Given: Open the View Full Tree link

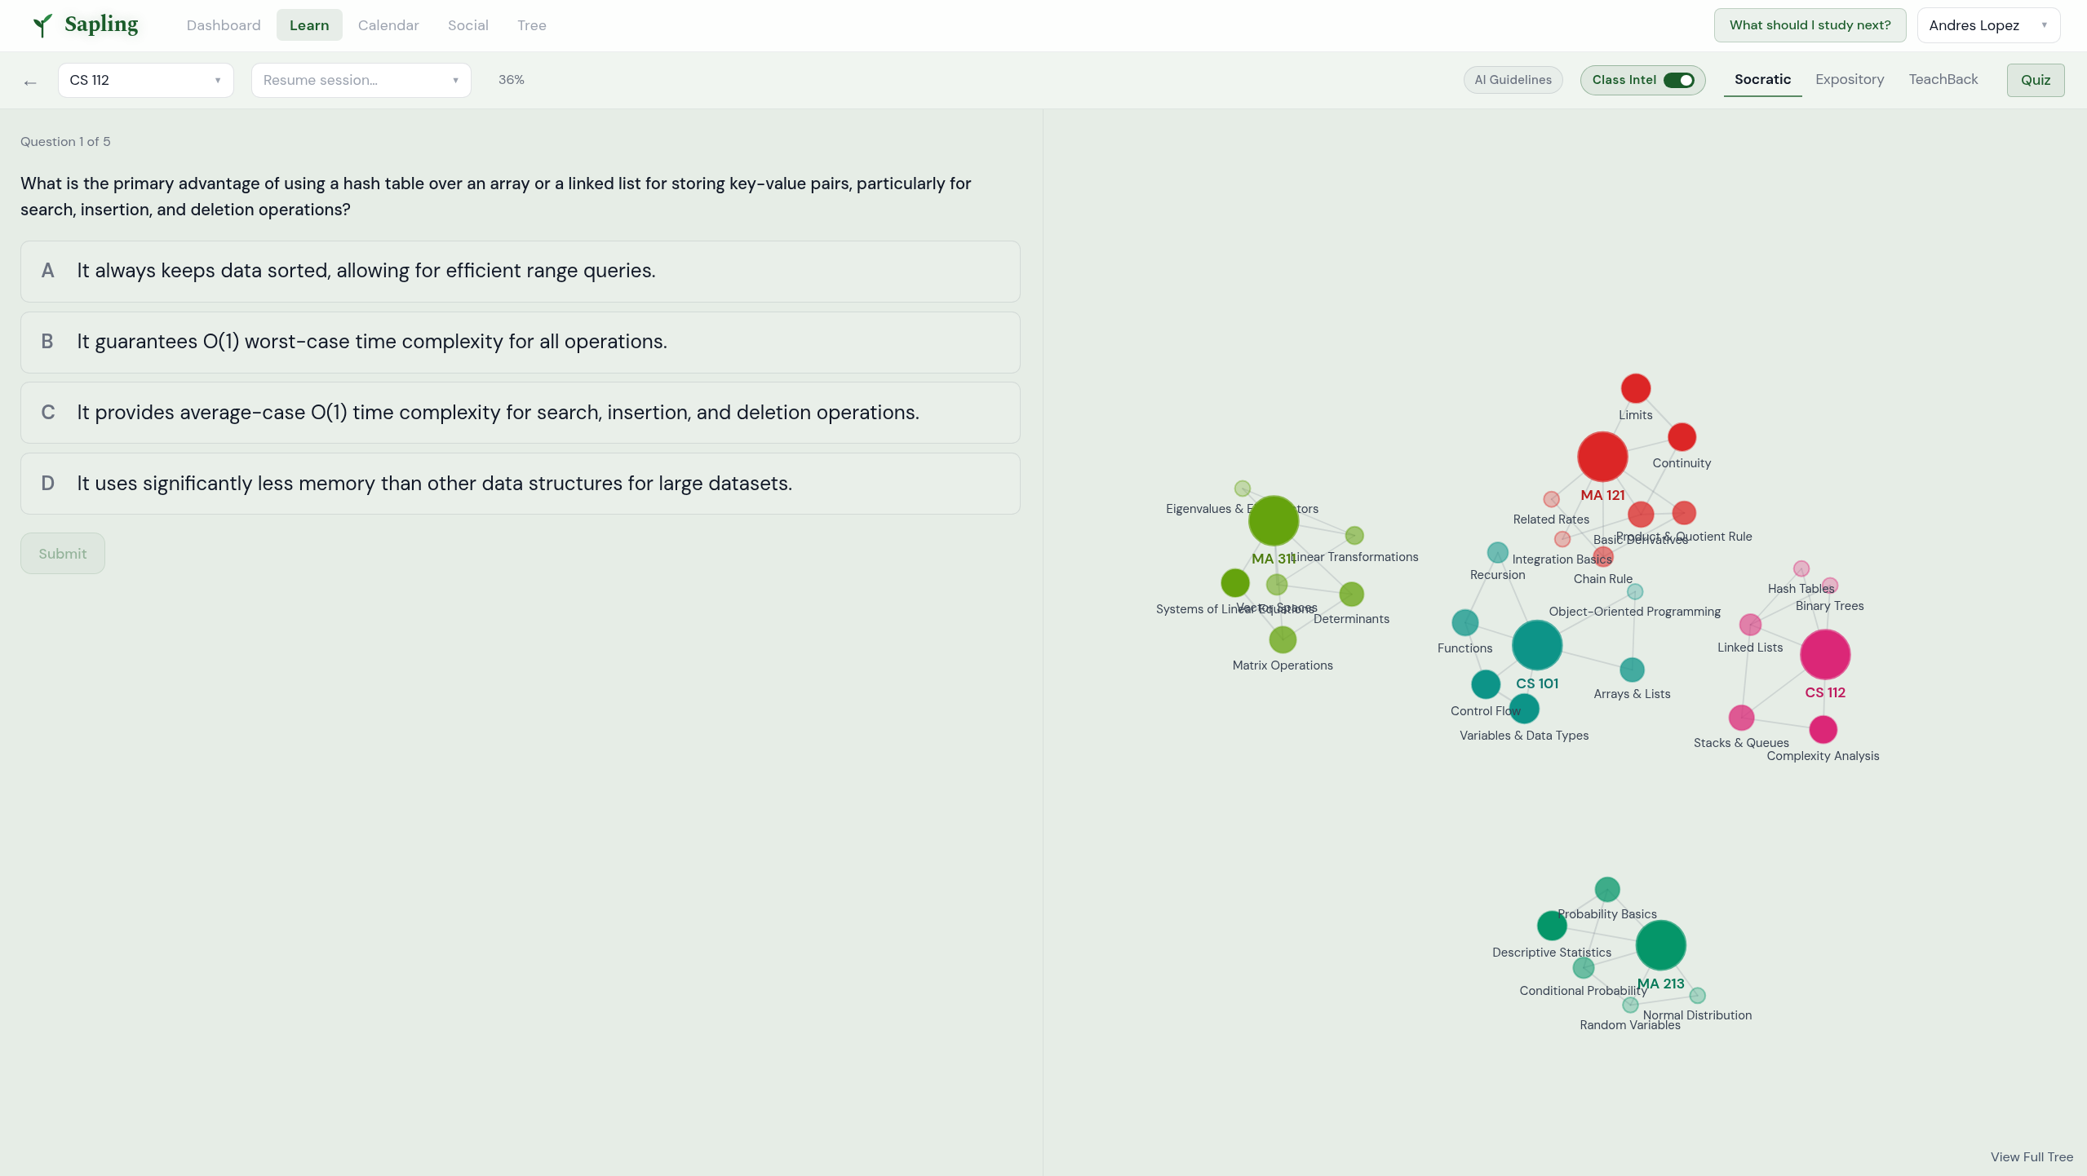Looking at the screenshot, I should 2031,1156.
